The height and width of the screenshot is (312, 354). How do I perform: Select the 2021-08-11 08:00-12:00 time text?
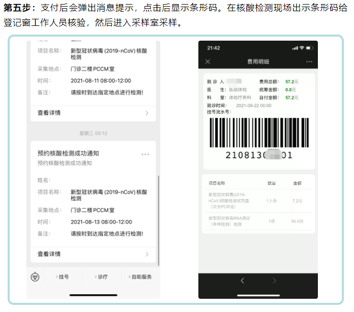(x=101, y=81)
